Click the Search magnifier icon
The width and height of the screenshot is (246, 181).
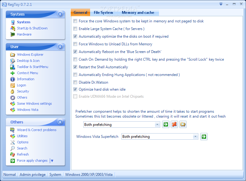(13, 148)
